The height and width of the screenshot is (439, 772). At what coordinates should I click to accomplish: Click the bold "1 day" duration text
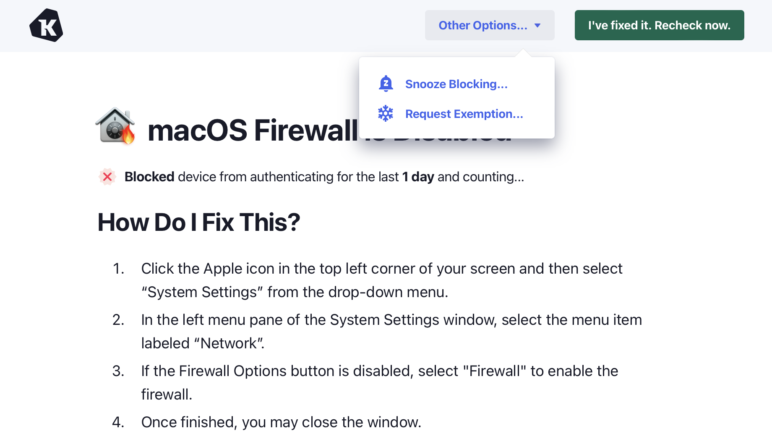click(x=418, y=177)
